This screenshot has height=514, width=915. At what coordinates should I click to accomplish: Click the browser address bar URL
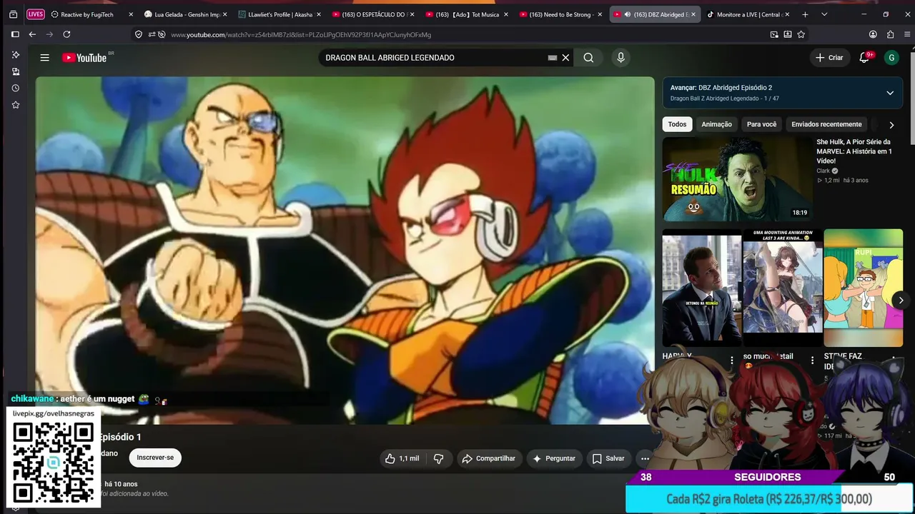click(x=301, y=34)
